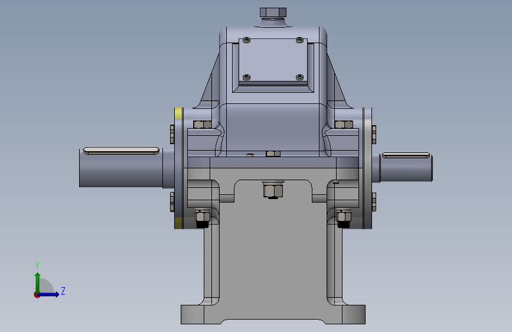Select the key on the right shaft
The width and height of the screenshot is (512, 332).
click(406, 155)
